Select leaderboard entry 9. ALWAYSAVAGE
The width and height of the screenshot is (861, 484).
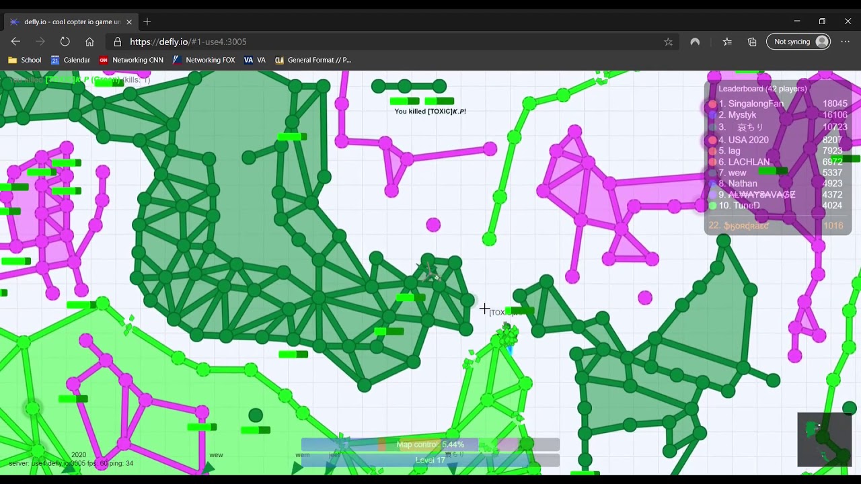coord(778,194)
